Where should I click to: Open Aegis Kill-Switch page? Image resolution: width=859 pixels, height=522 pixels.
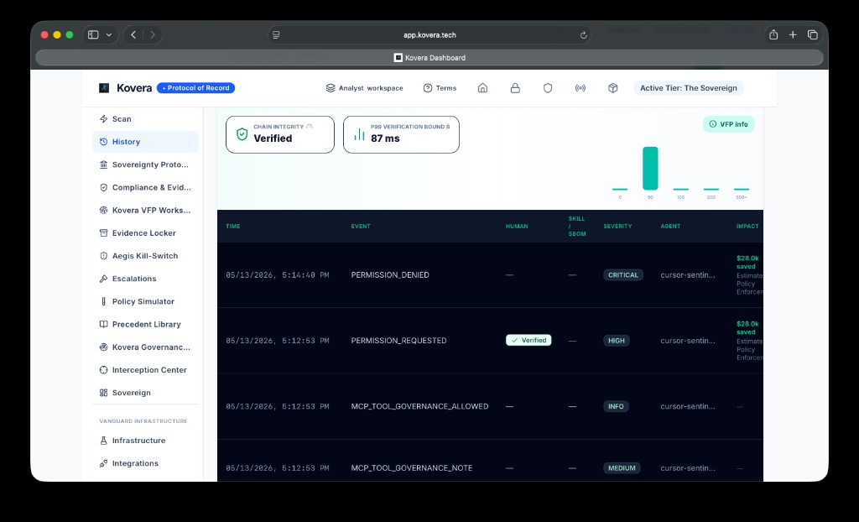tap(146, 256)
